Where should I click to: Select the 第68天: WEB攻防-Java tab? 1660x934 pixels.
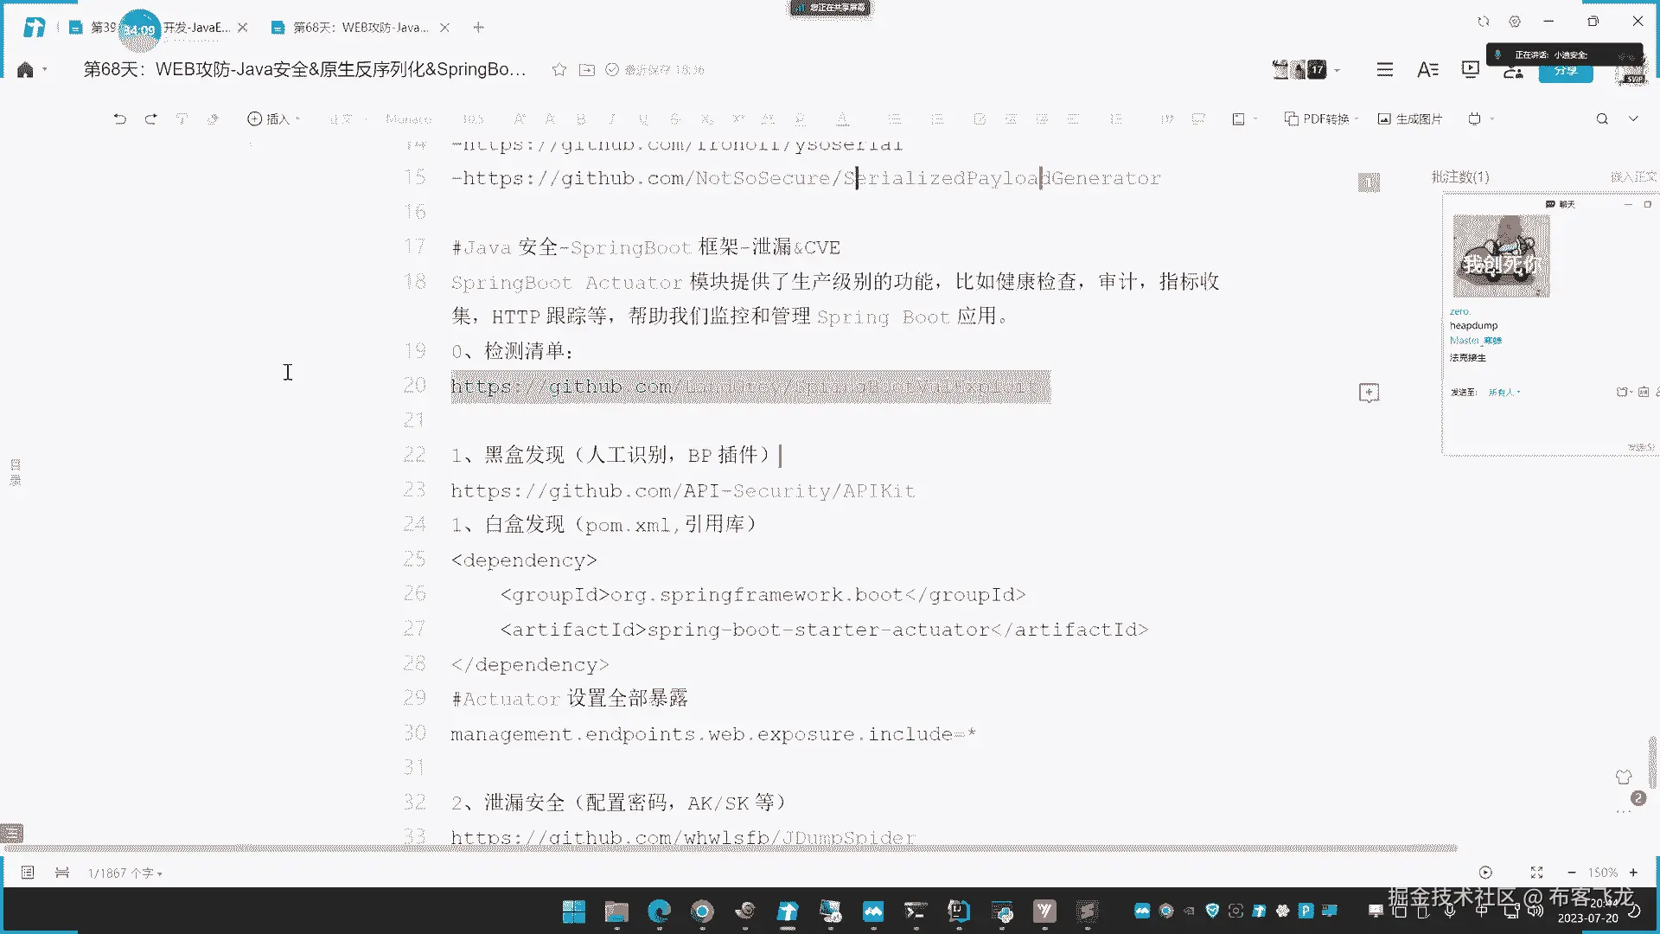tap(360, 28)
